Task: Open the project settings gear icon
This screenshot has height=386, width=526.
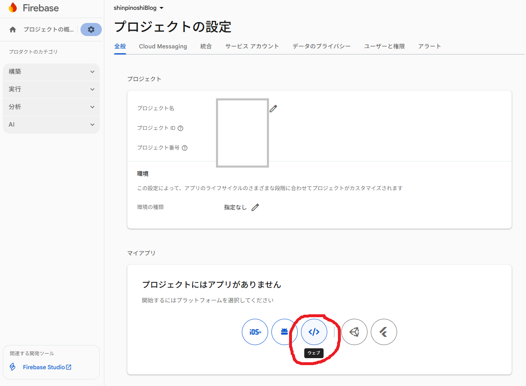Action: 91,29
